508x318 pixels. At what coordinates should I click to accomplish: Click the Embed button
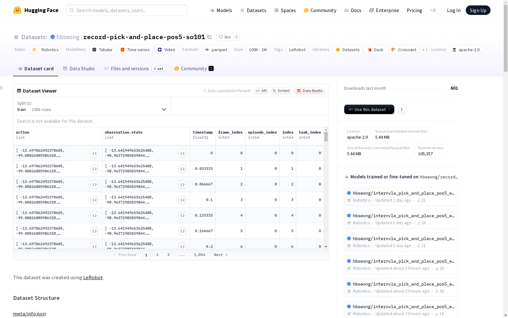281,91
